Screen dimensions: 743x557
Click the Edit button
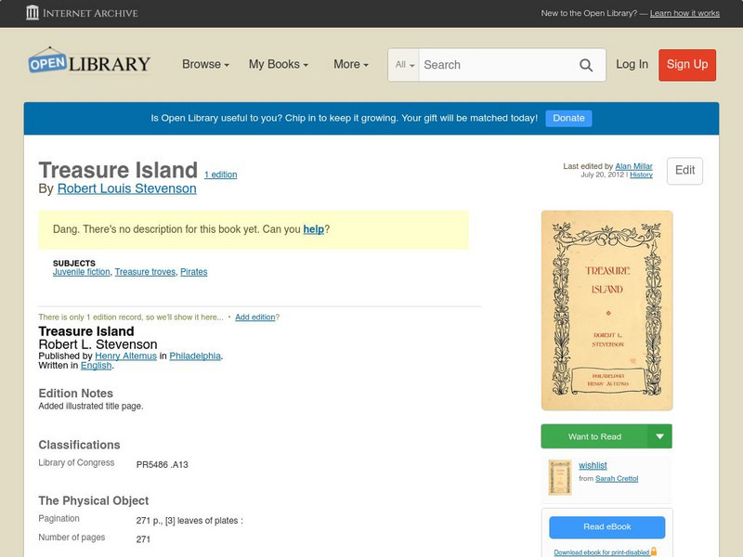click(684, 171)
